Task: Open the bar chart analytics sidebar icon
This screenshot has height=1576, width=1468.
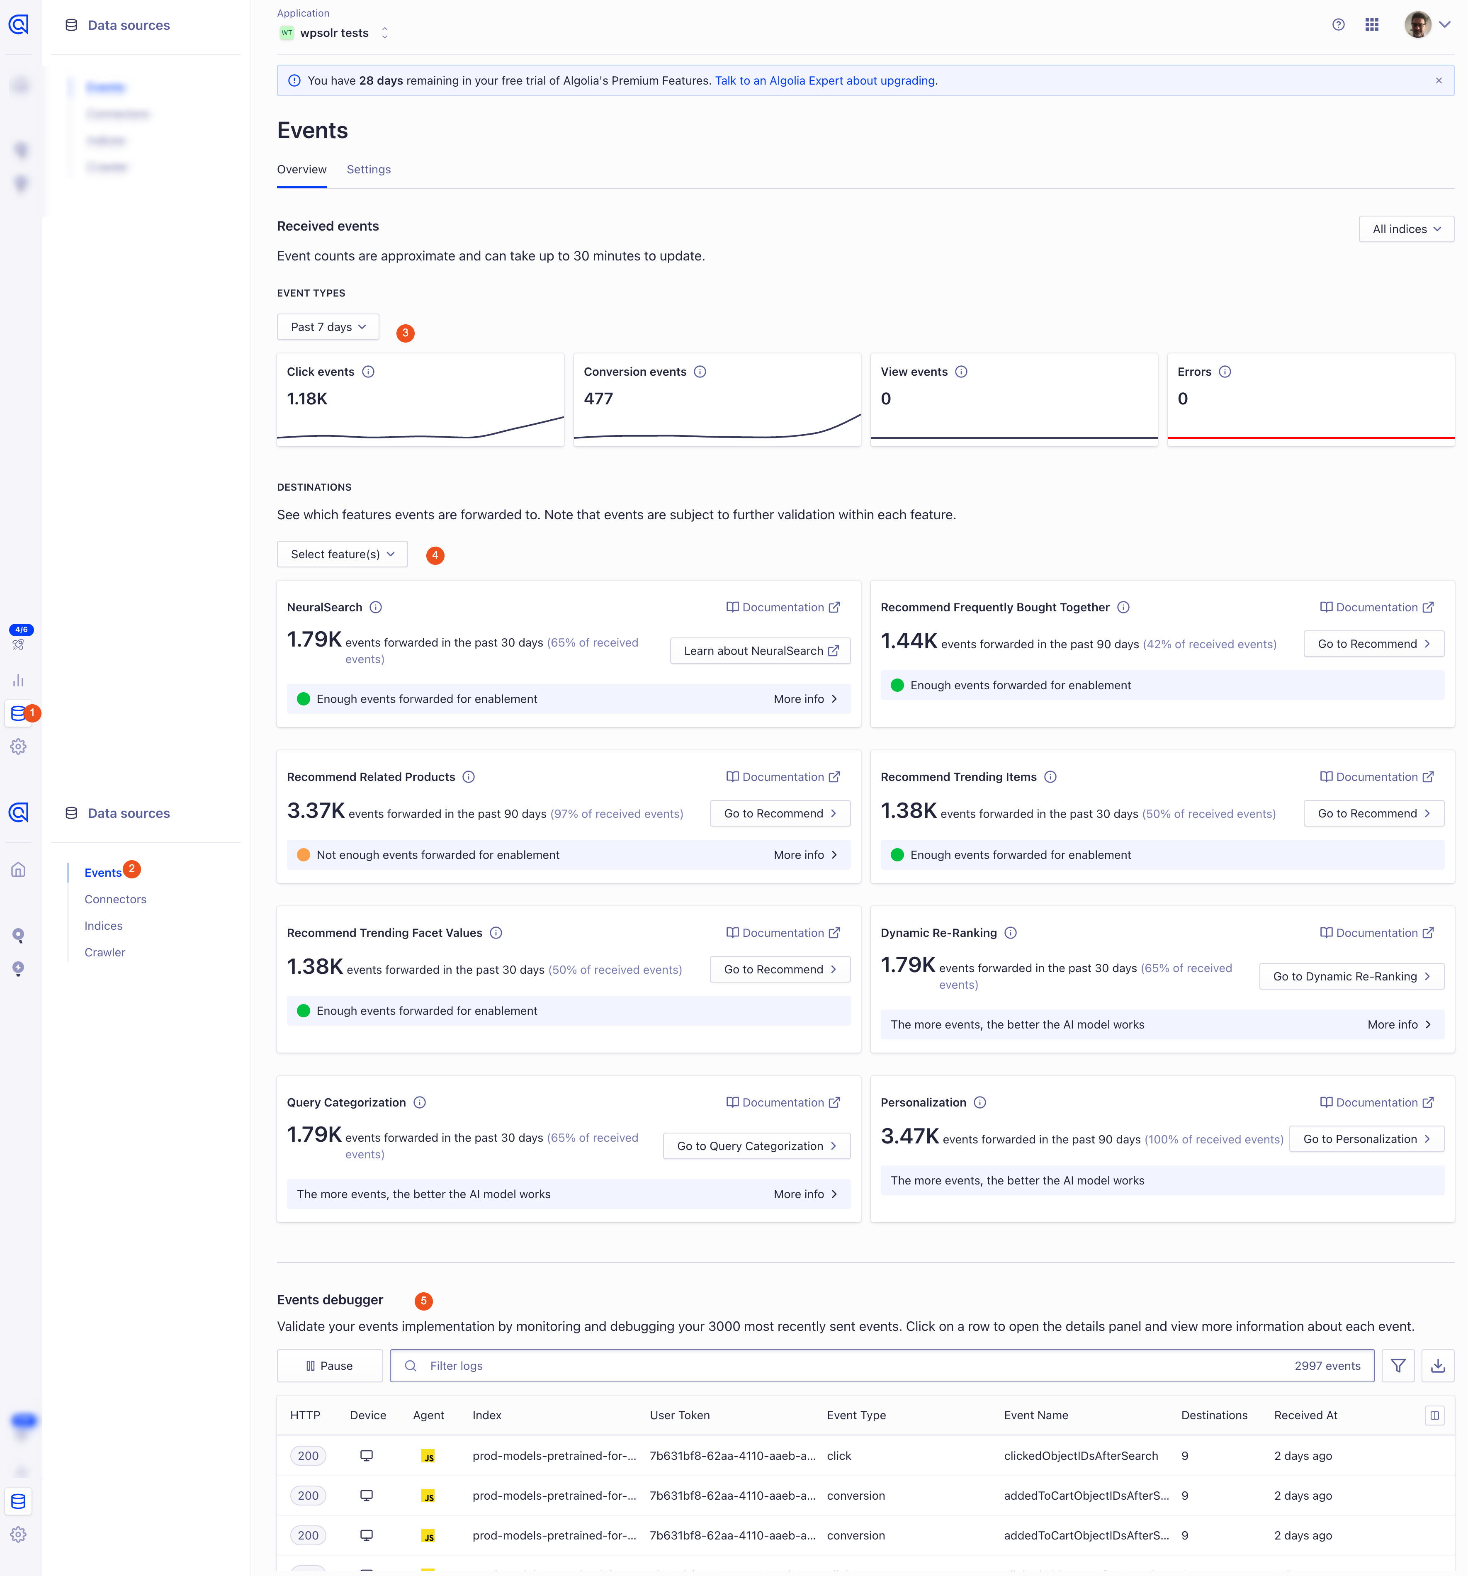Action: [18, 681]
